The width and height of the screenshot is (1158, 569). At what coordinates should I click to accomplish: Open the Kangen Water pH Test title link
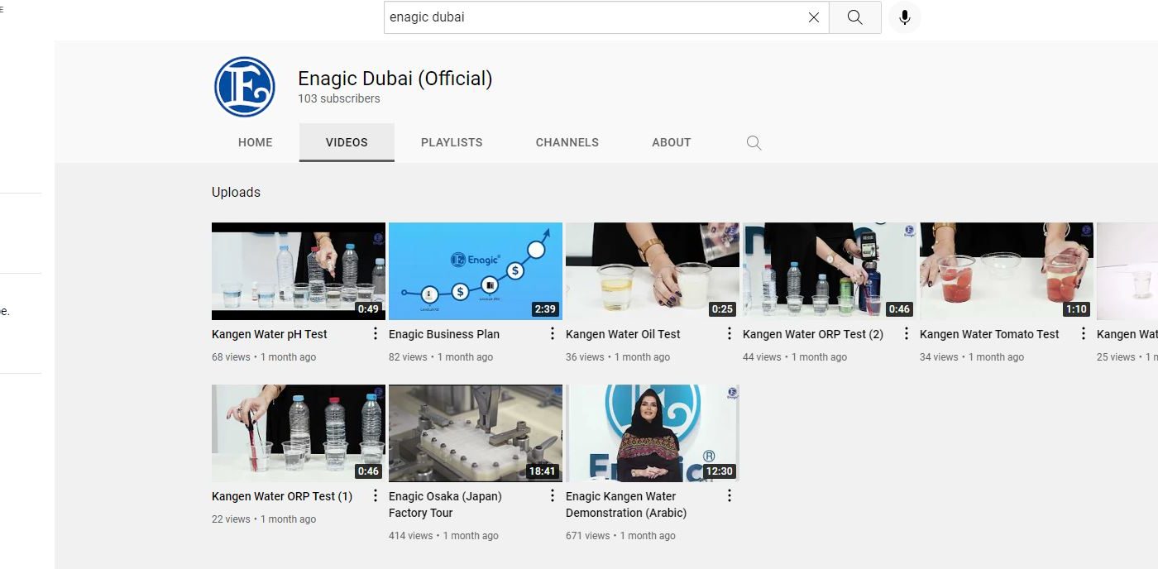tap(270, 334)
